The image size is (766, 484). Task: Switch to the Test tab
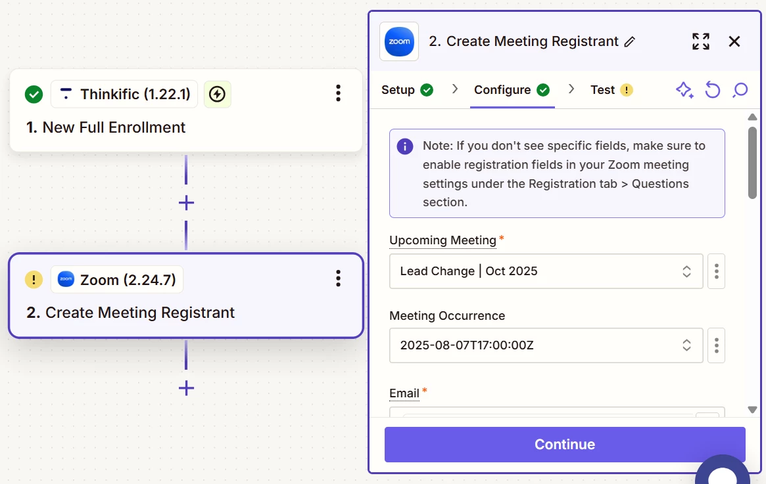pyautogui.click(x=611, y=90)
